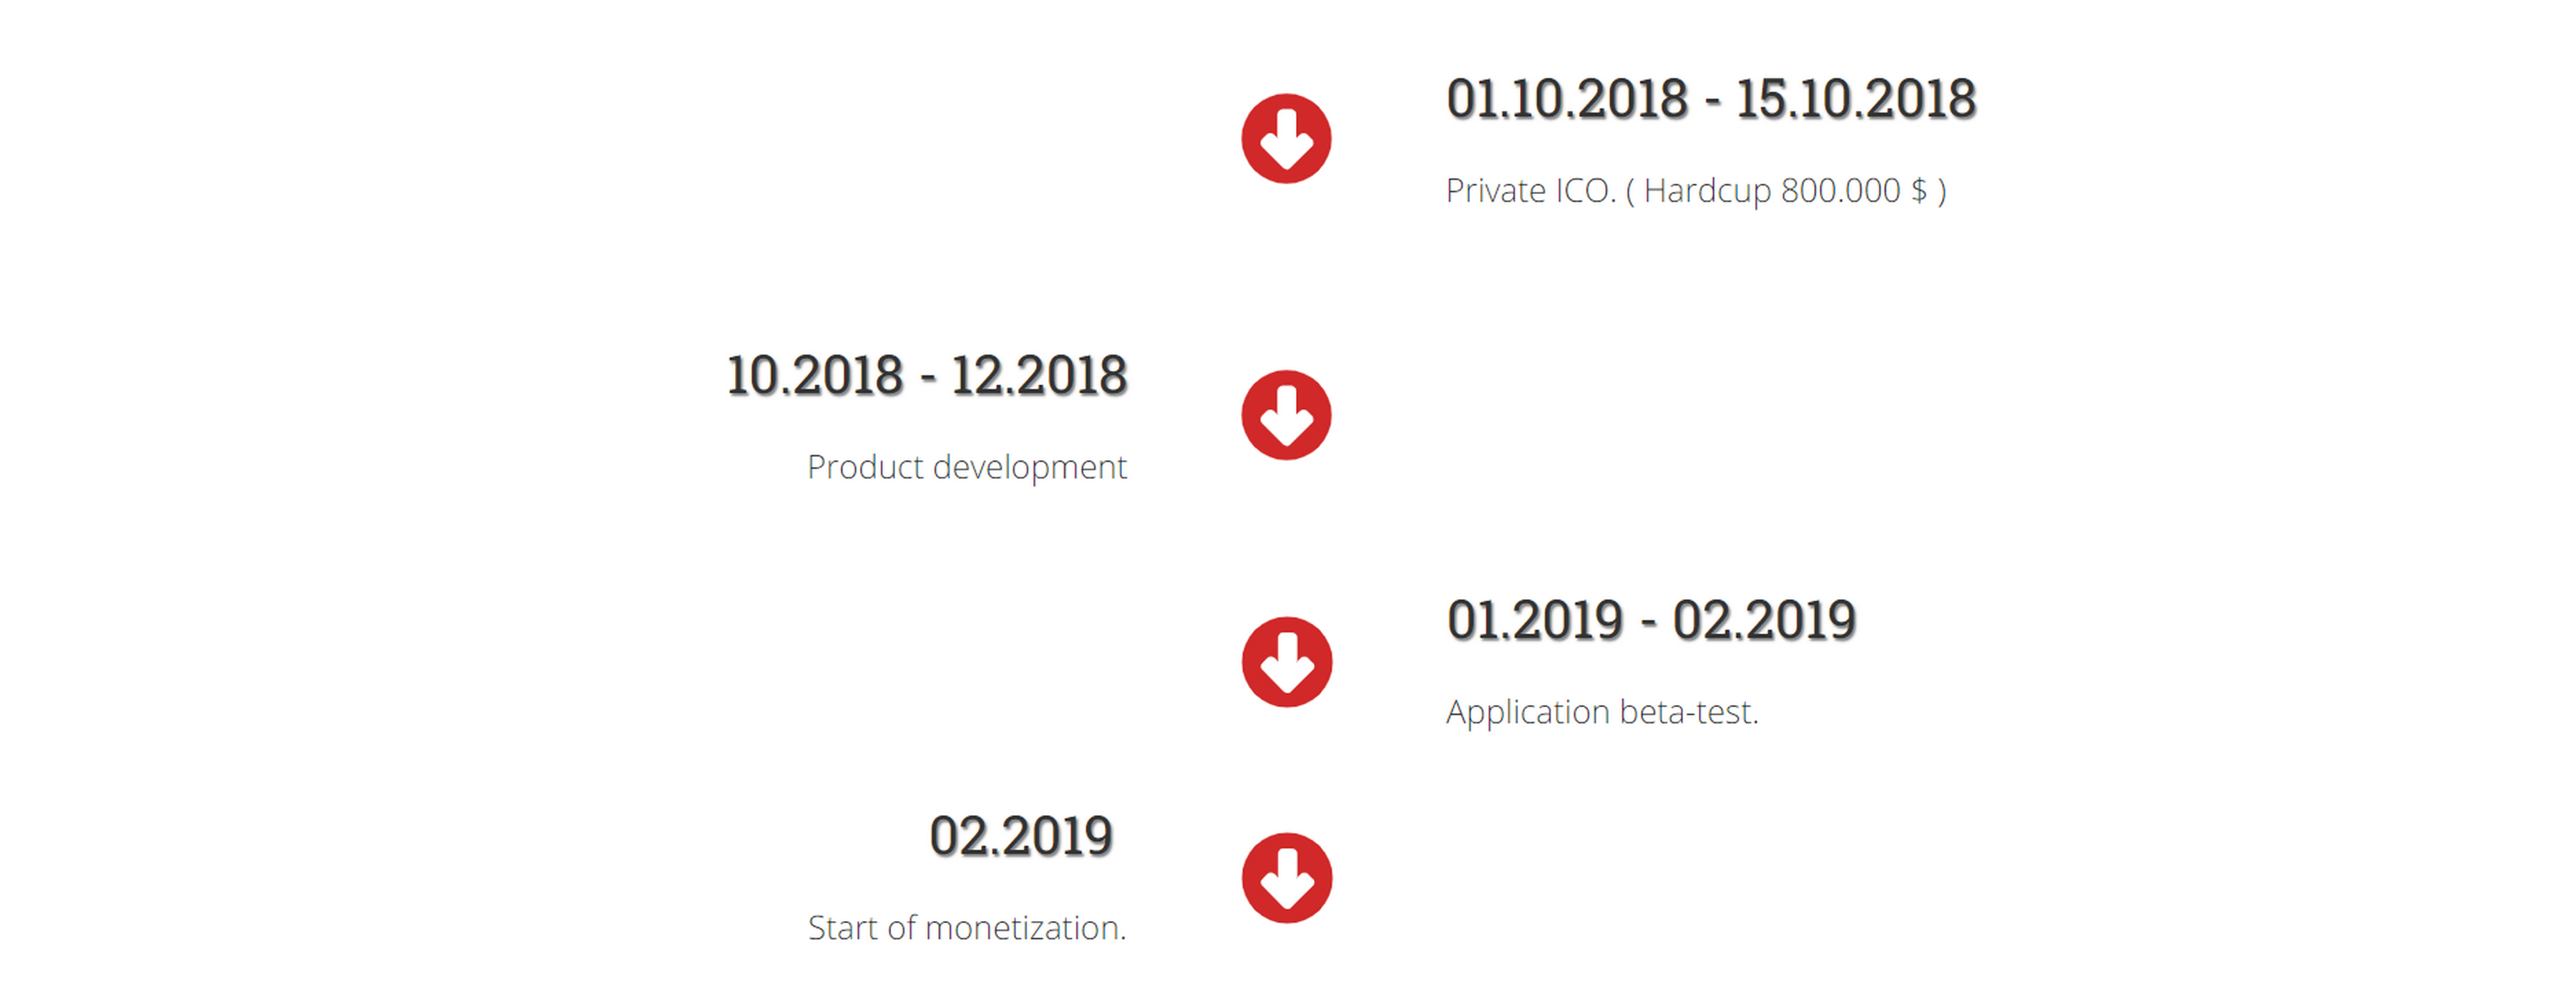This screenshot has height=994, width=2576.
Task: Click the Private ICO description text
Action: click(1696, 190)
